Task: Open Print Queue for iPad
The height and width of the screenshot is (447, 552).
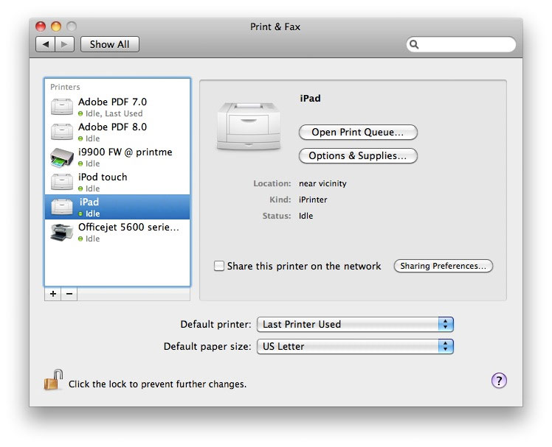Action: [x=358, y=132]
